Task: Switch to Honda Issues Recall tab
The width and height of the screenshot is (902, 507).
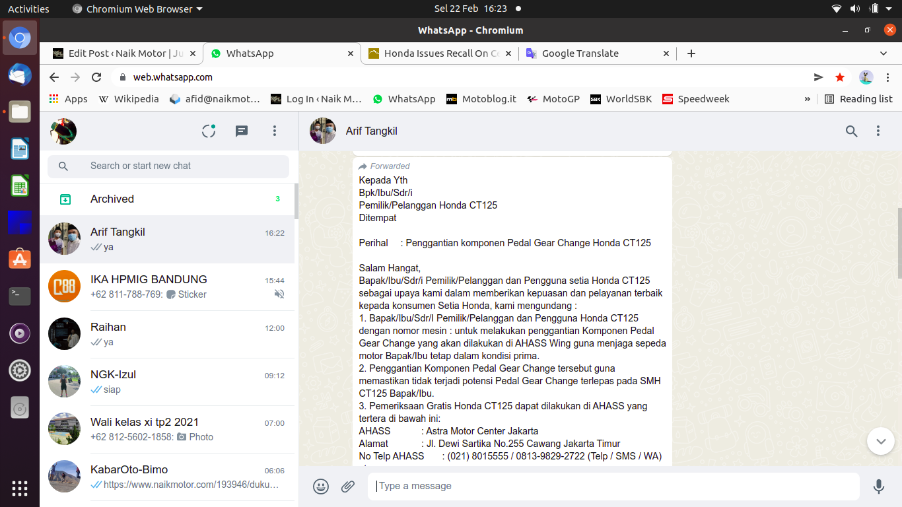Action: click(x=440, y=53)
